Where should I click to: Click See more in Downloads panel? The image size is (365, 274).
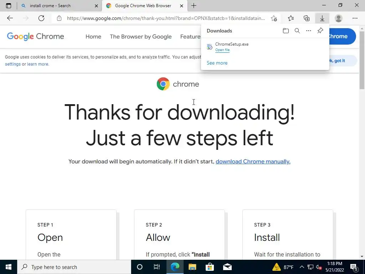tap(217, 63)
